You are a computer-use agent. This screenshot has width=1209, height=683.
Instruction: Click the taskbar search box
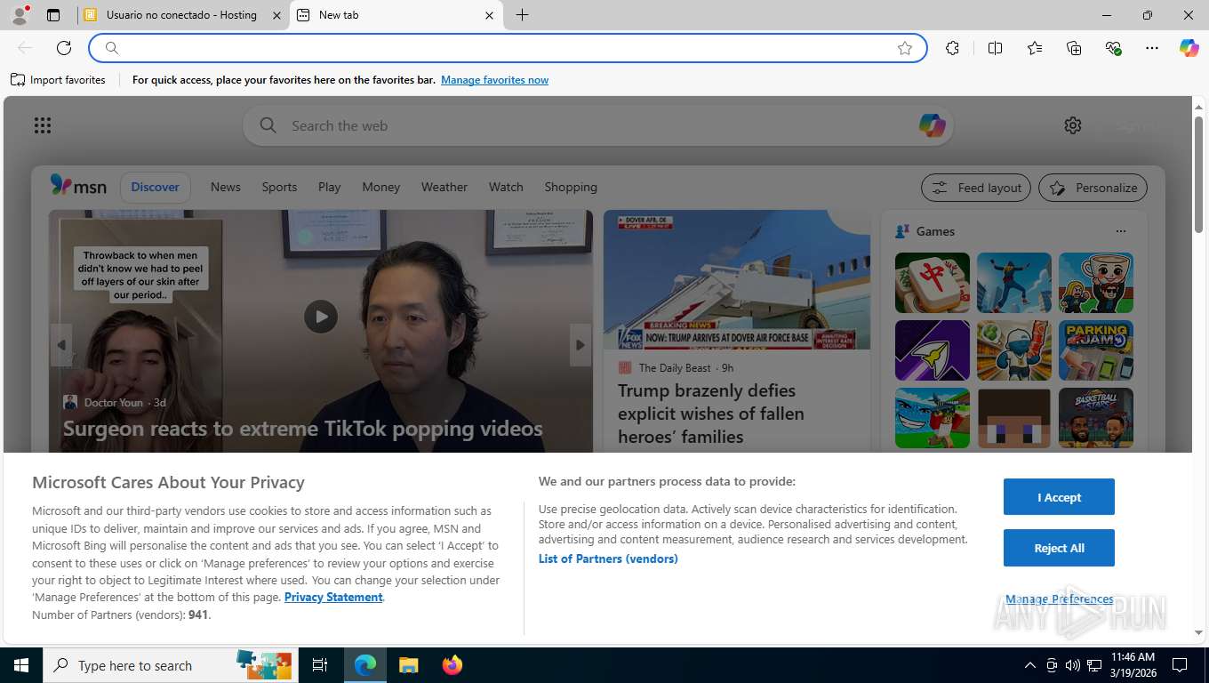tap(169, 665)
